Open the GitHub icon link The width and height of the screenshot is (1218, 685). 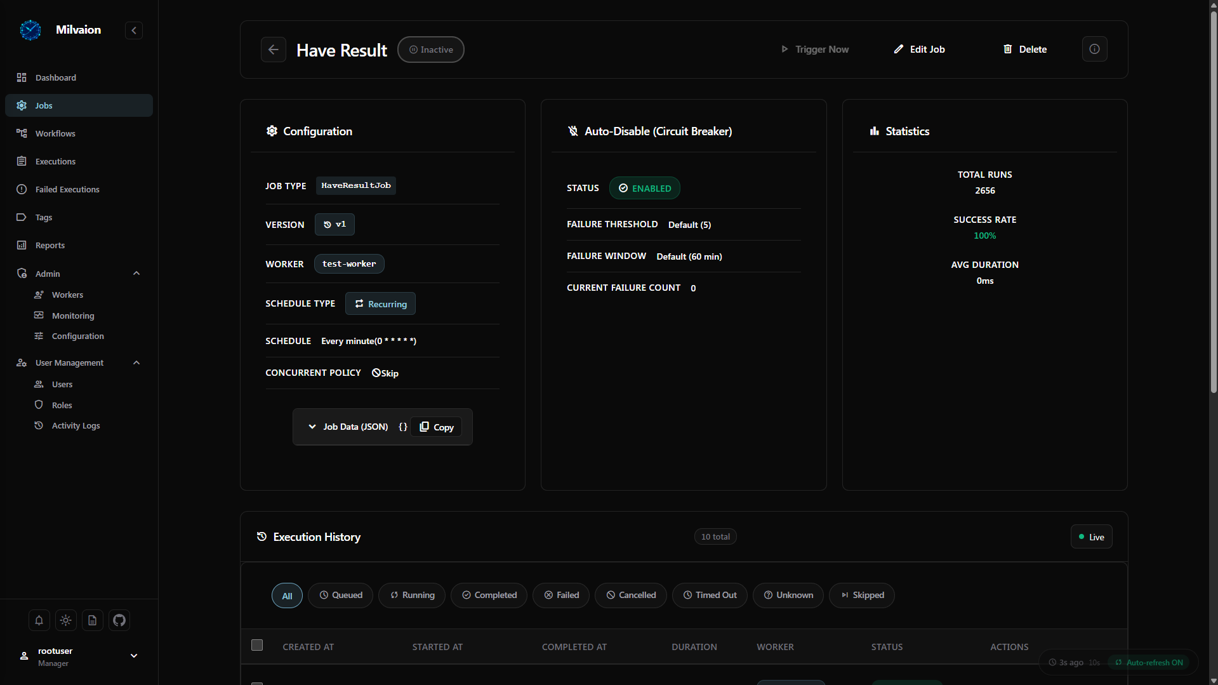pos(119,620)
